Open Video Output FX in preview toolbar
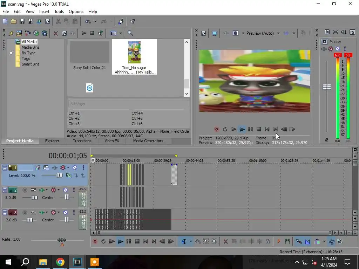359x269 pixels. click(x=225, y=33)
